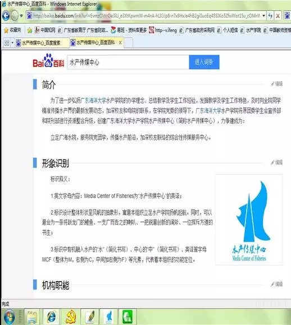Open the Quick Tabs grid icon

pyautogui.click(x=7, y=43)
